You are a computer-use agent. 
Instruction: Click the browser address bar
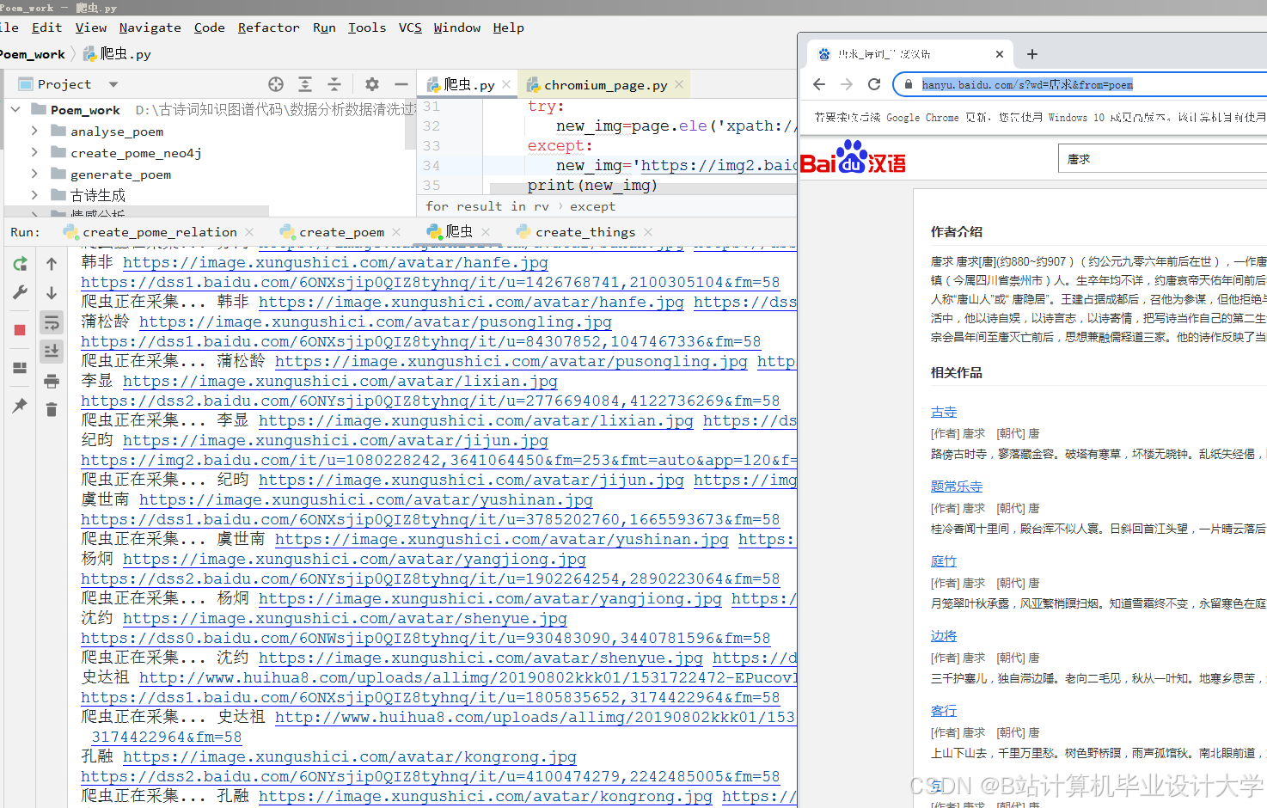tap(1031, 83)
